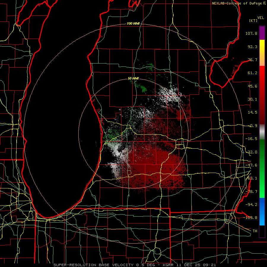Click the 45.6 velocity scale value
Screen dimensions: 267x267
[252, 86]
